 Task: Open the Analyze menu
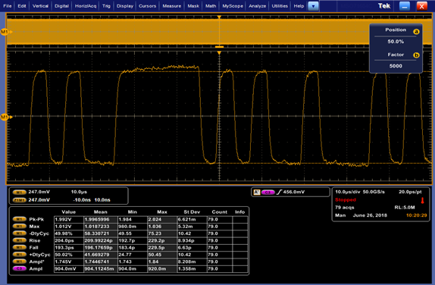click(257, 6)
